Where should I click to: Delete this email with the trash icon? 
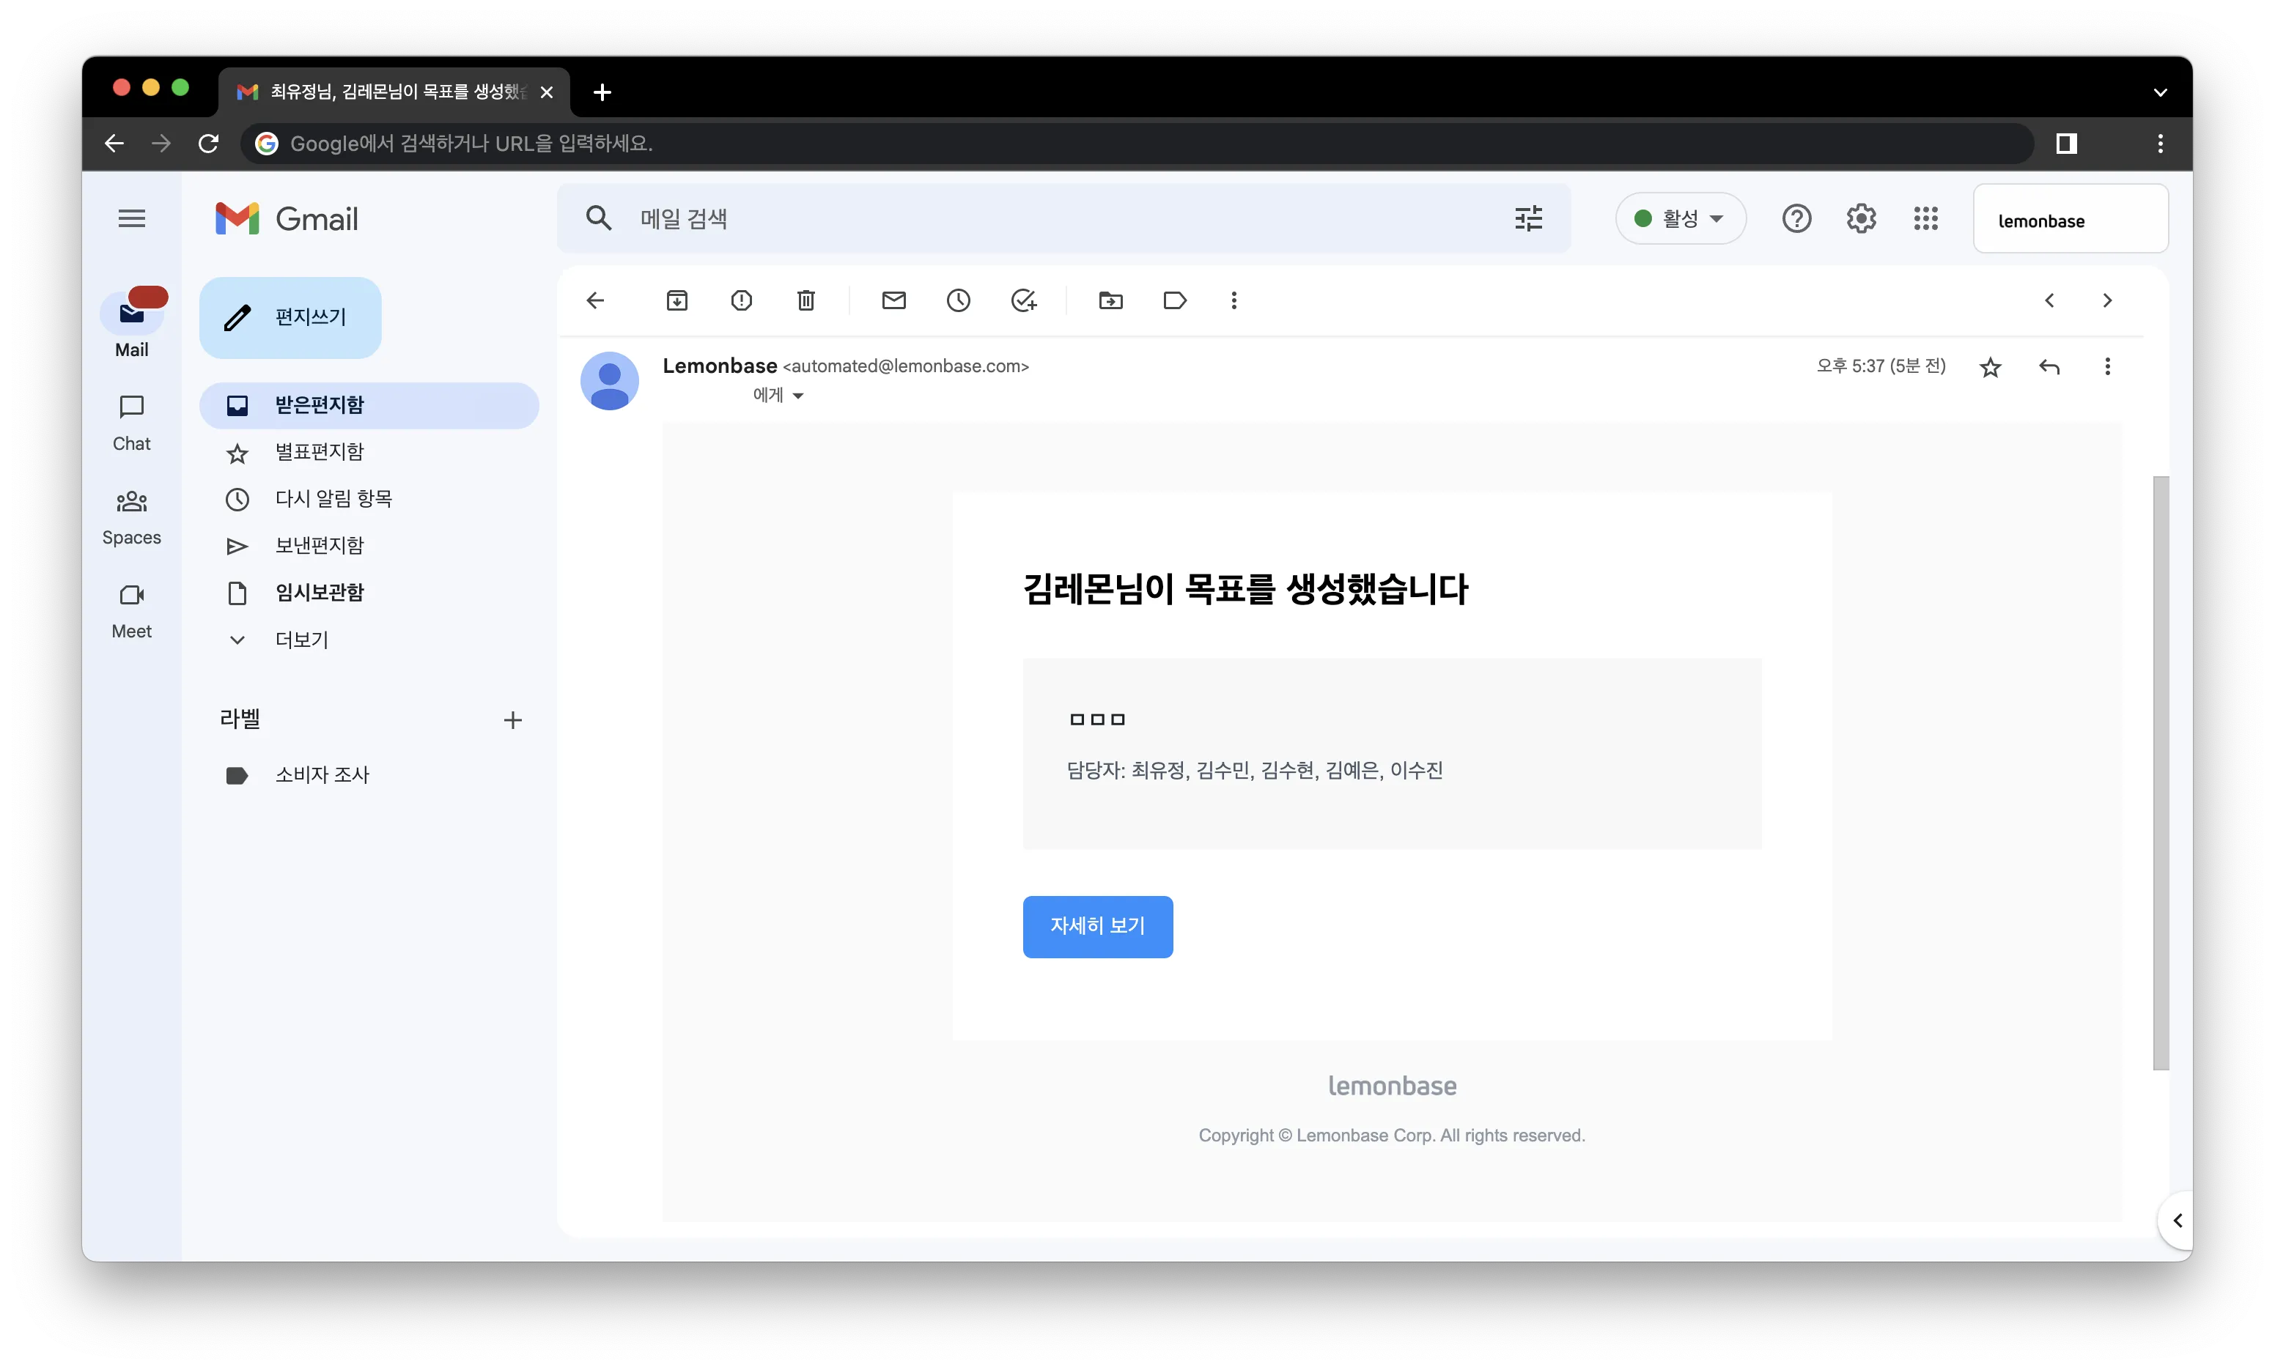806,300
